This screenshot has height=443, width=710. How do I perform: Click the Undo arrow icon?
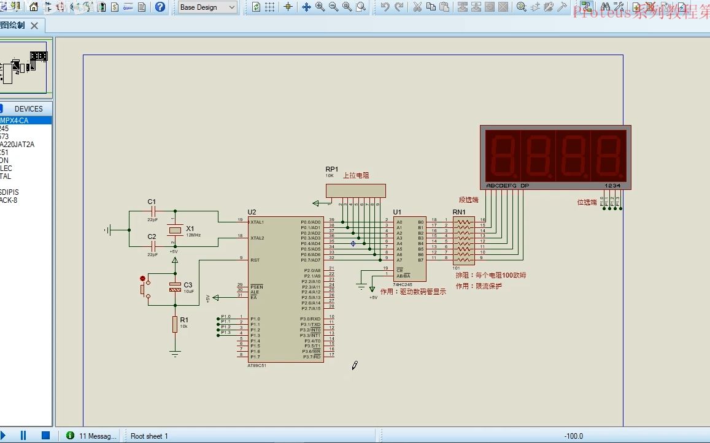click(x=385, y=7)
